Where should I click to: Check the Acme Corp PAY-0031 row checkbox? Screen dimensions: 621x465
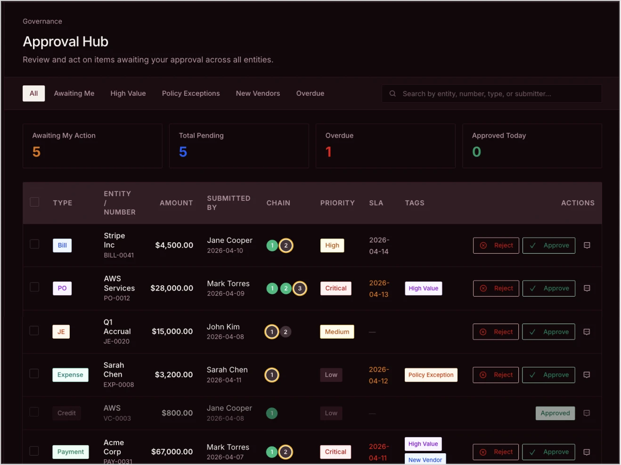(x=34, y=451)
